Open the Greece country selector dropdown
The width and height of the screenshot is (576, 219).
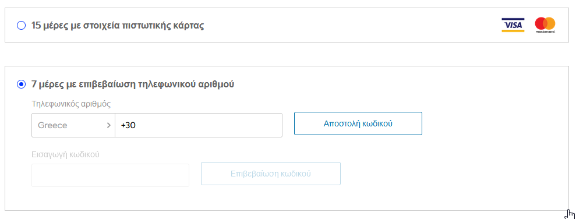[73, 125]
